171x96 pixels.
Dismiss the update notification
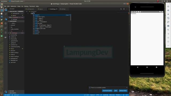pos(127,87)
